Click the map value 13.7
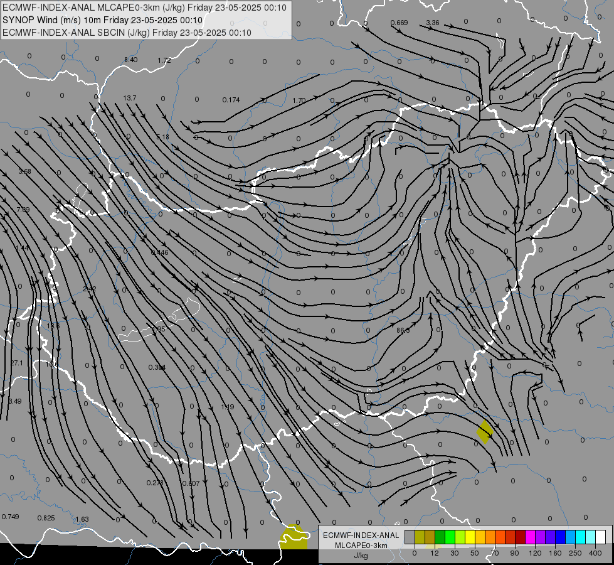 [130, 98]
